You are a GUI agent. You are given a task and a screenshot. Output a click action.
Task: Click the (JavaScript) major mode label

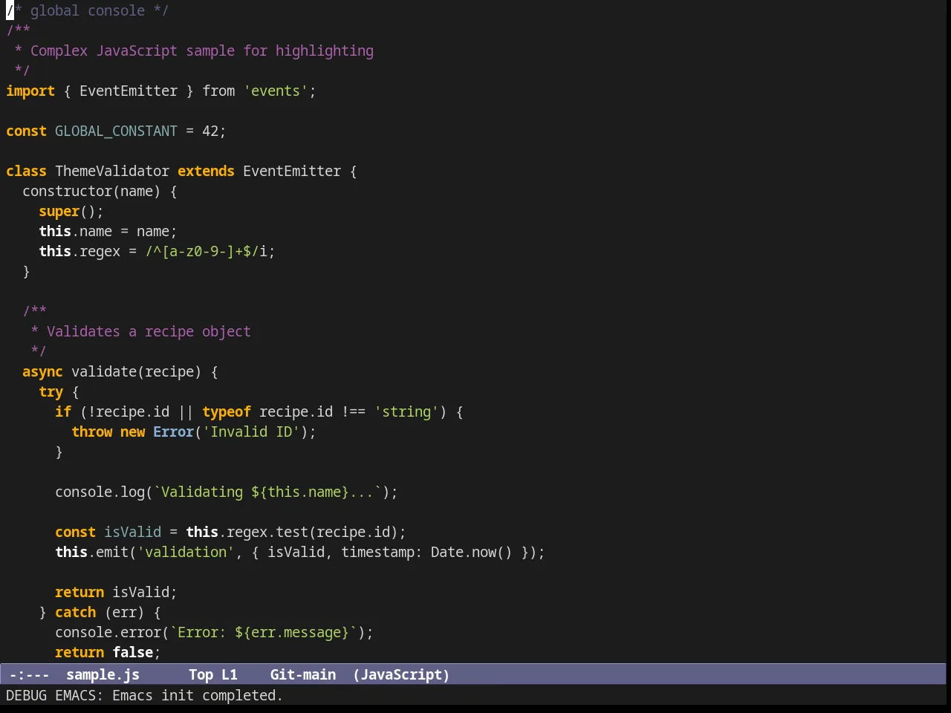401,674
